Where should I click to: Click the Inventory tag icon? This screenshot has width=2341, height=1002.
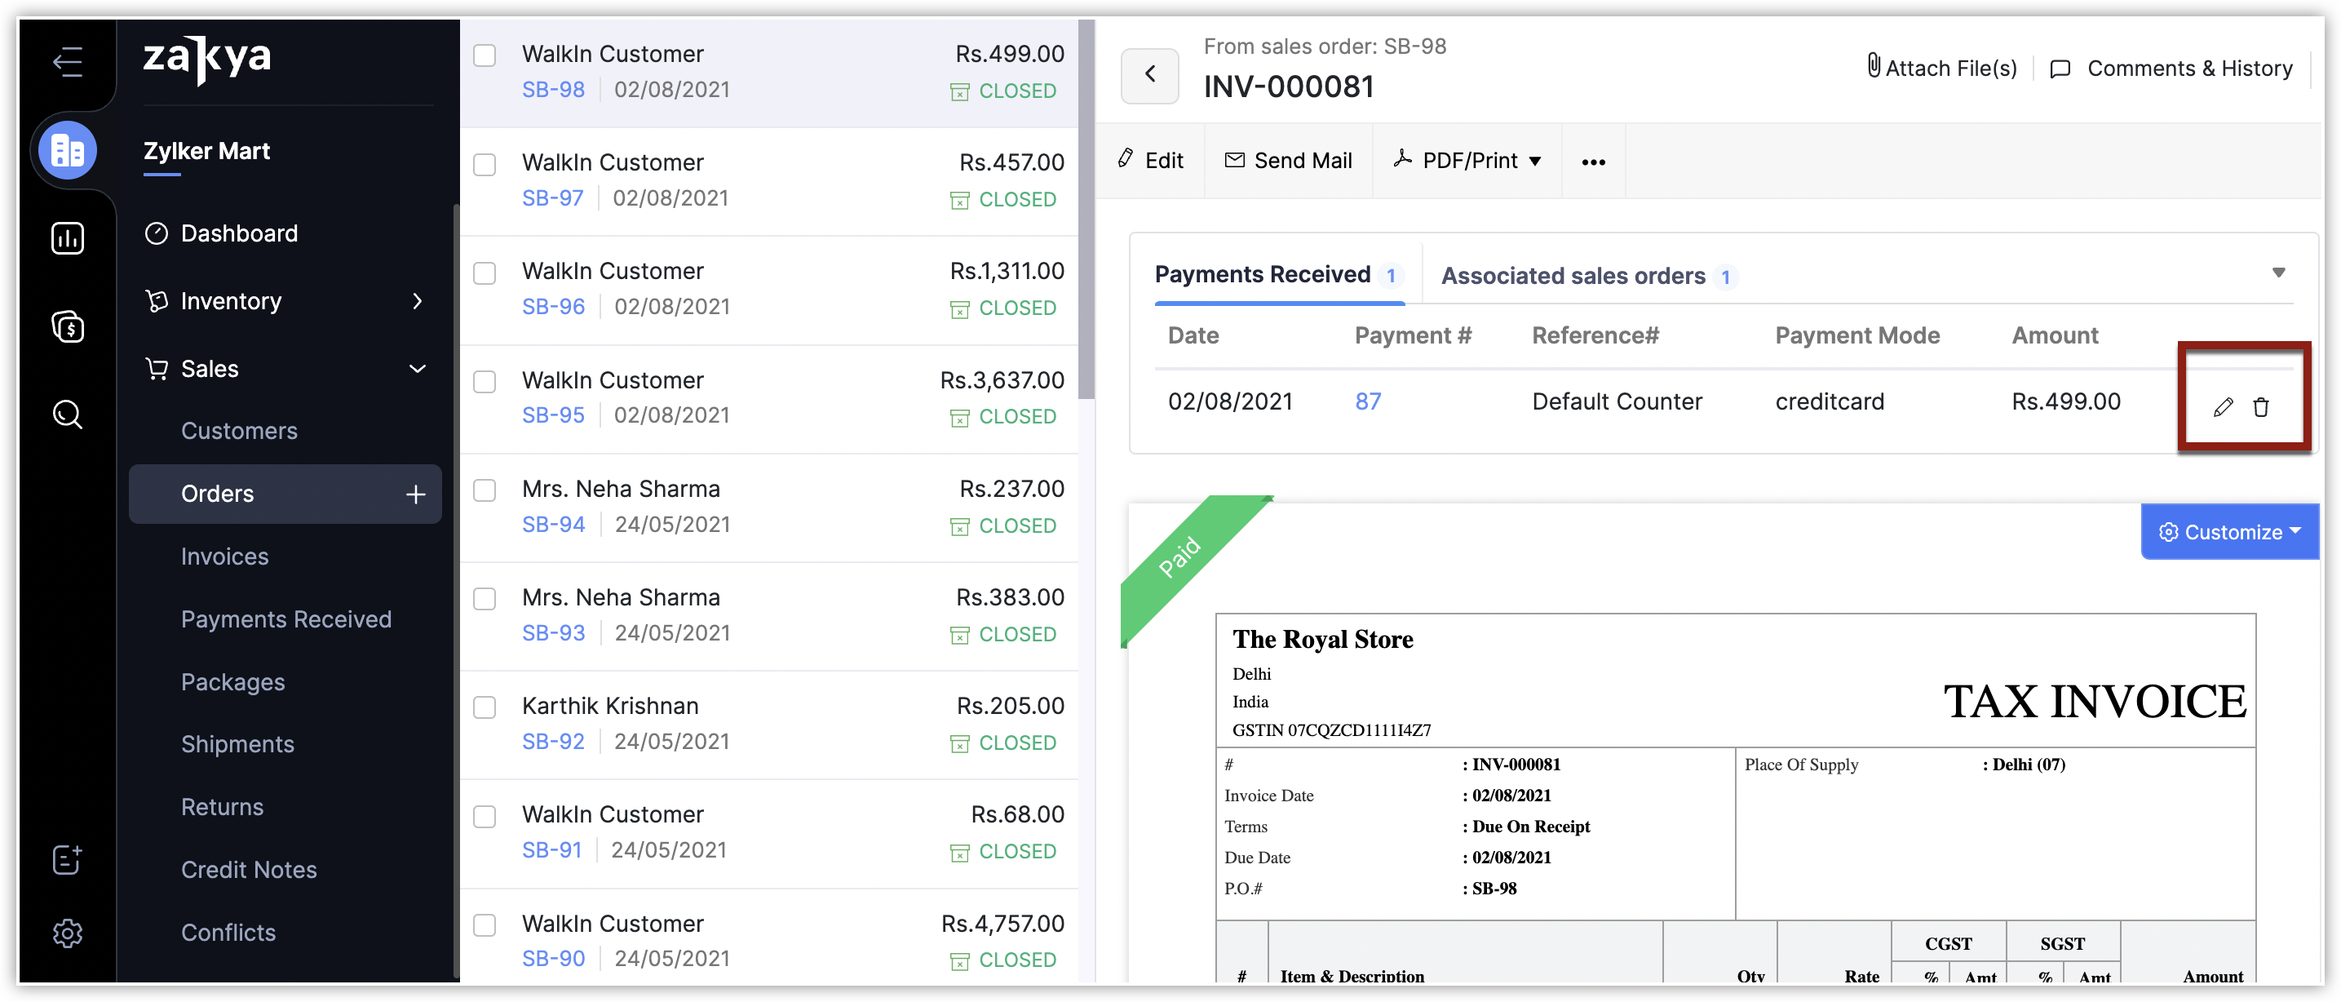(157, 301)
